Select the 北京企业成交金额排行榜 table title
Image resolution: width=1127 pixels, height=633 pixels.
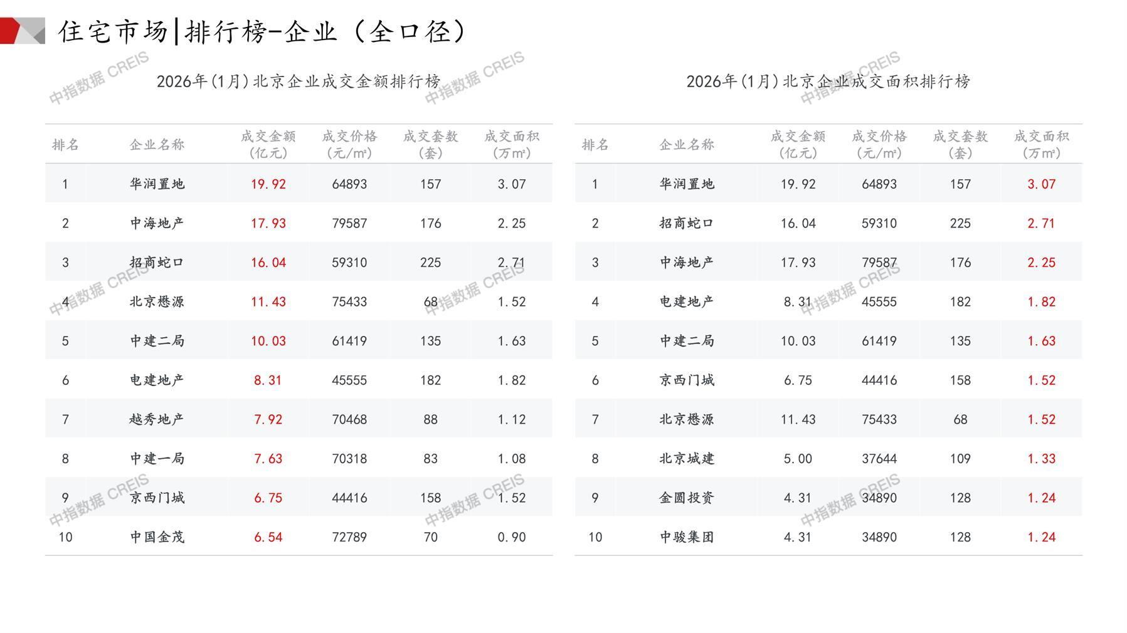299,81
